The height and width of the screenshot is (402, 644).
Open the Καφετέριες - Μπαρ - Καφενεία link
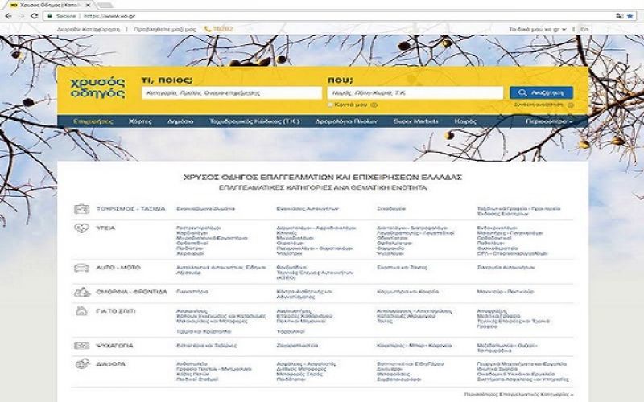(415, 346)
